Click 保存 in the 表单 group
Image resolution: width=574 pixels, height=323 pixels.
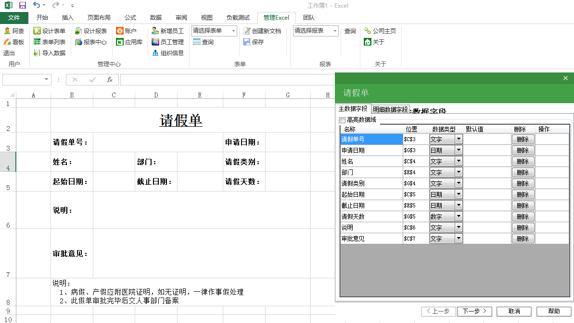tap(254, 42)
